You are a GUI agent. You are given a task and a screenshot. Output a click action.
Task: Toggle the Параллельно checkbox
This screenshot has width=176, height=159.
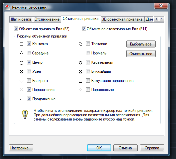88,89
